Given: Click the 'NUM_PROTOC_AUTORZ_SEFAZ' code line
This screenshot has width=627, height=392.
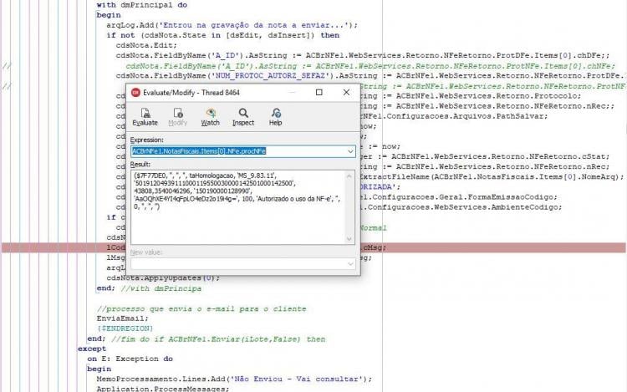Looking at the screenshot, I should [370, 75].
